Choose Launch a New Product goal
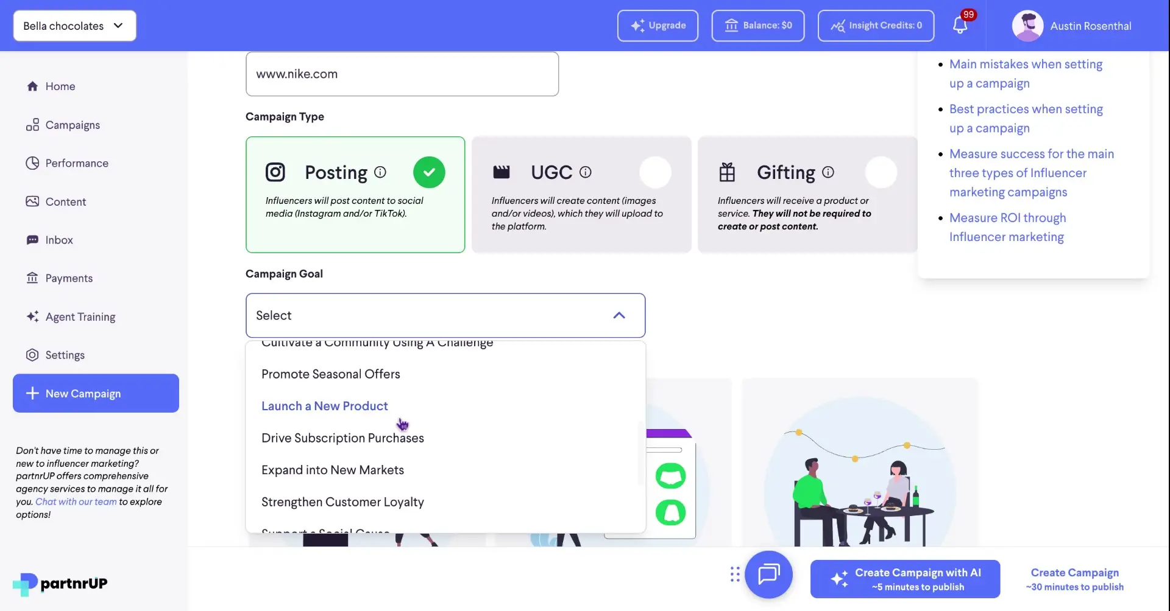Image resolution: width=1170 pixels, height=611 pixels. (x=324, y=405)
